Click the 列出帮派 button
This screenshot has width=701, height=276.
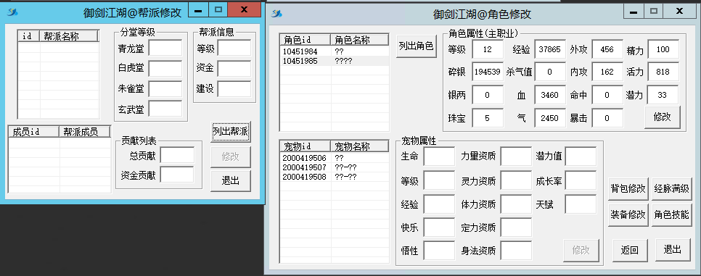pos(231,131)
